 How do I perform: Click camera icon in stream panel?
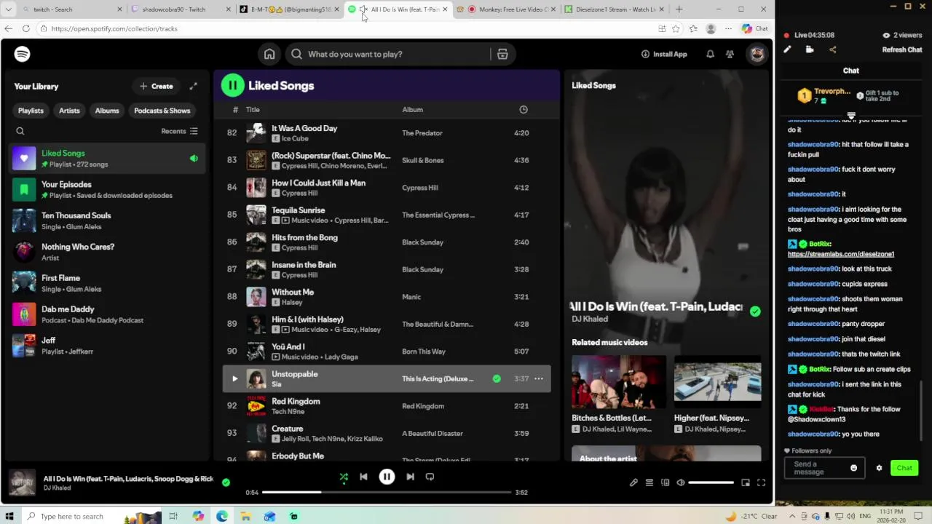810,49
